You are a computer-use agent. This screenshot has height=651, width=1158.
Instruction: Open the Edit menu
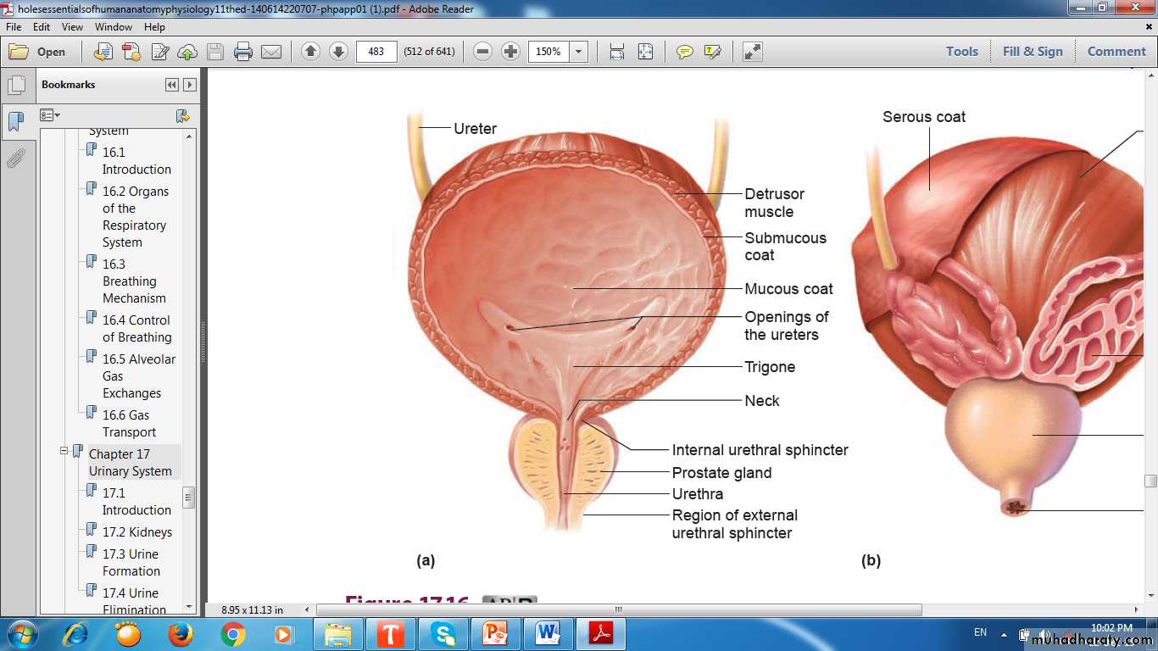pyautogui.click(x=42, y=27)
